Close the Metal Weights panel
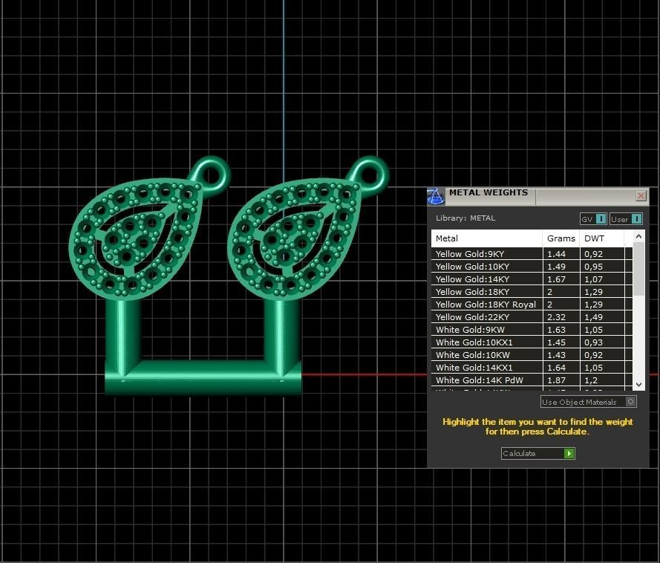 (641, 196)
